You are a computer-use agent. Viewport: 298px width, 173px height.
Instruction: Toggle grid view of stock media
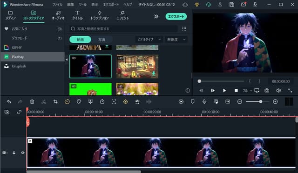pyautogui.click(x=184, y=29)
